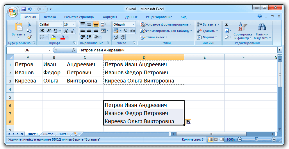Open Условное форматирование dropdown
289x149 pixels.
pos(165,24)
